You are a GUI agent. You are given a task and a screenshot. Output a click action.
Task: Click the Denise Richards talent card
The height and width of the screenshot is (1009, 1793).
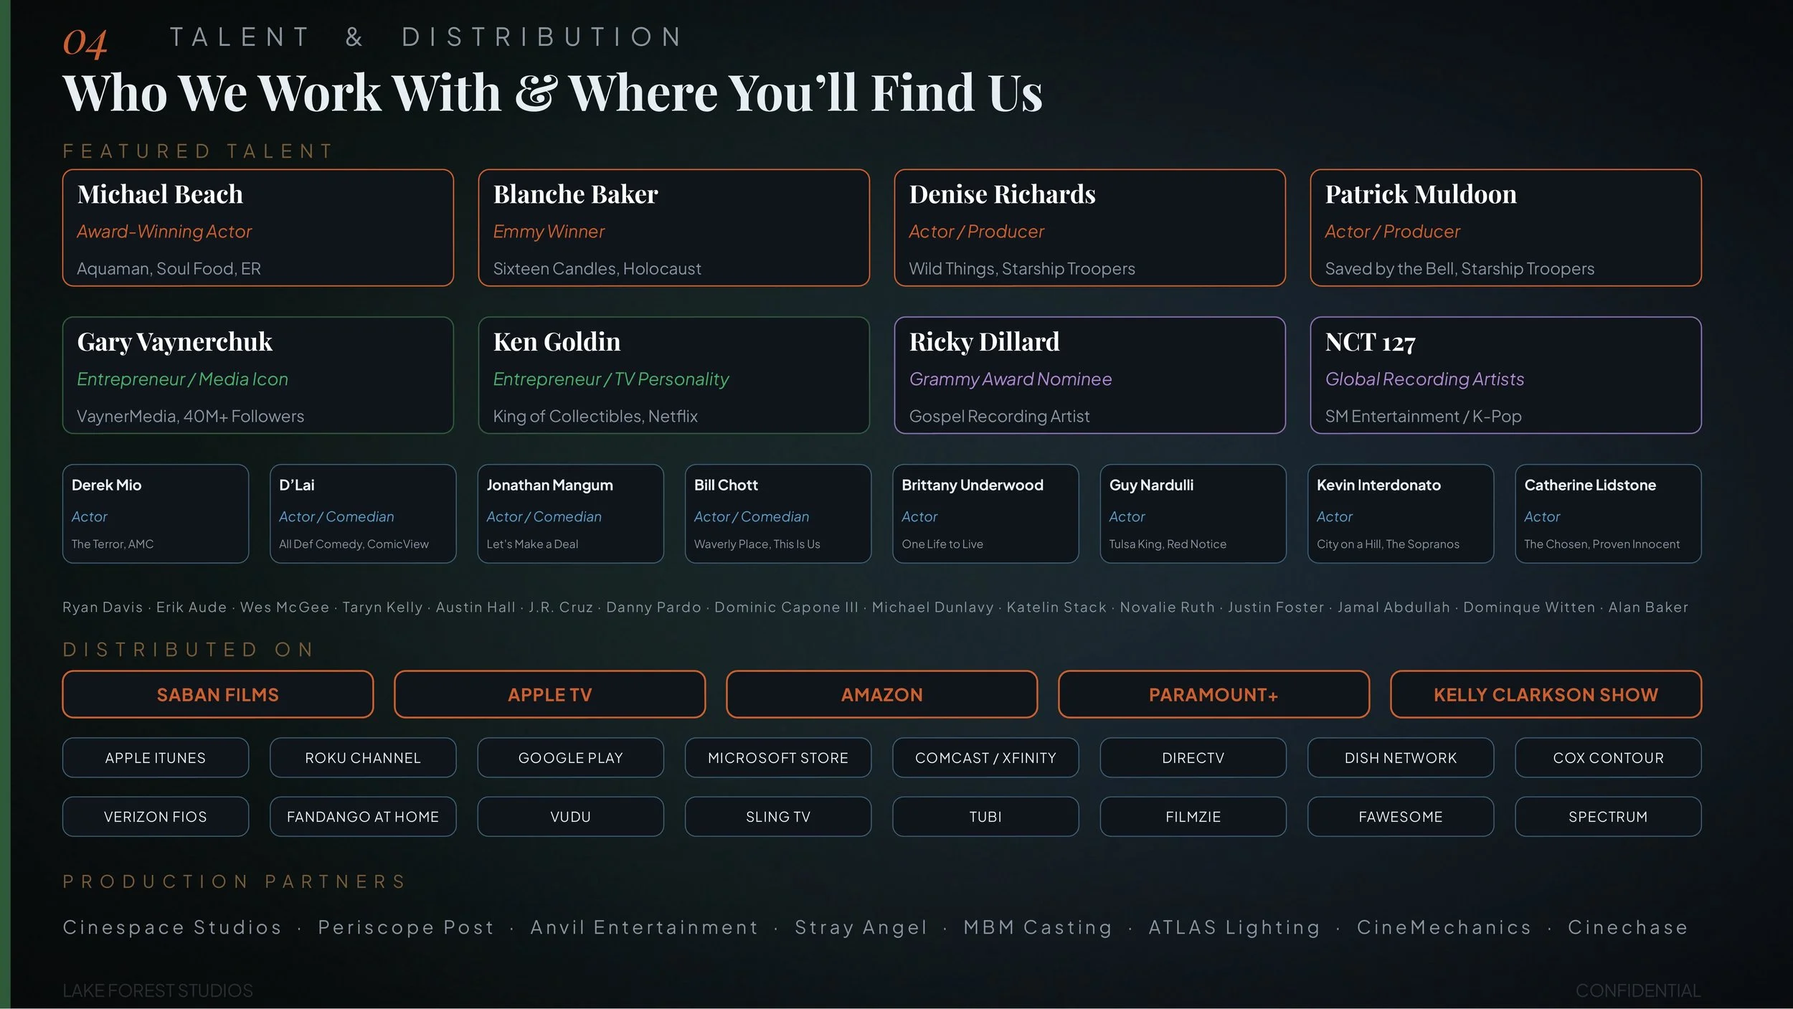coord(1090,228)
